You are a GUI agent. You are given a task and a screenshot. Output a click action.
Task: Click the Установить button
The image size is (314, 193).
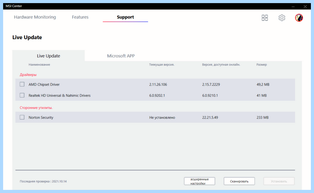(x=279, y=181)
